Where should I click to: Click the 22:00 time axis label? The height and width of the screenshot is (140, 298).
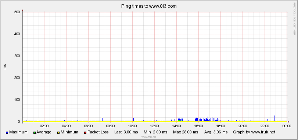coord(265,126)
